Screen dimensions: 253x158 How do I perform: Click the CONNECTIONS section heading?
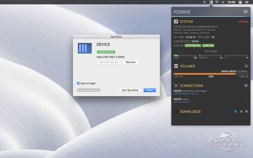tap(192, 86)
